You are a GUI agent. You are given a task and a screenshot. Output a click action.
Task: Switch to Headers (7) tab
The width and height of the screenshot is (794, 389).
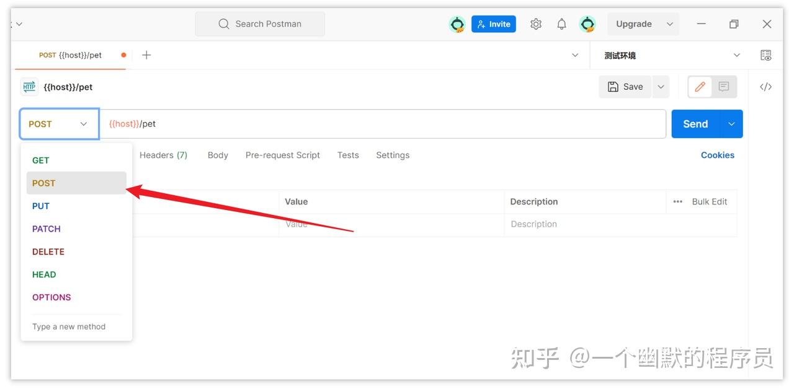coord(163,155)
